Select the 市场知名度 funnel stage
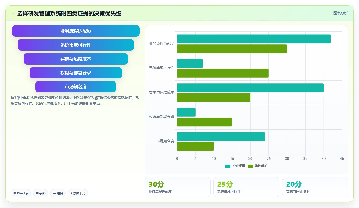This screenshot has width=359, height=208. tap(76, 87)
